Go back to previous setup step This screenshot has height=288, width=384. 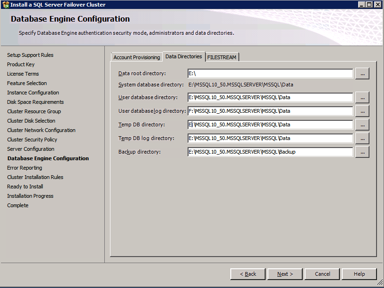click(248, 274)
